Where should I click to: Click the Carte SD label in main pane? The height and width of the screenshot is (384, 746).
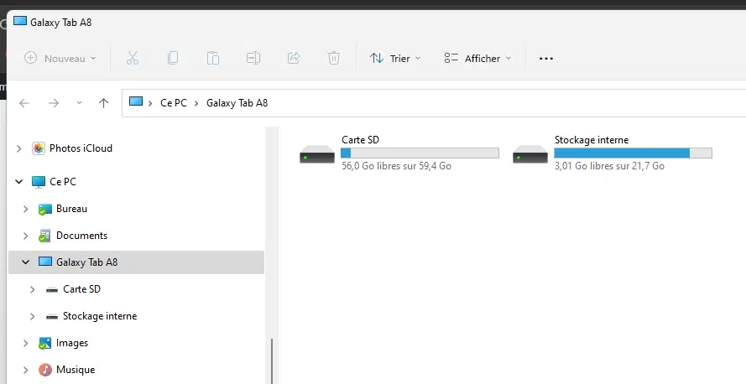click(360, 140)
